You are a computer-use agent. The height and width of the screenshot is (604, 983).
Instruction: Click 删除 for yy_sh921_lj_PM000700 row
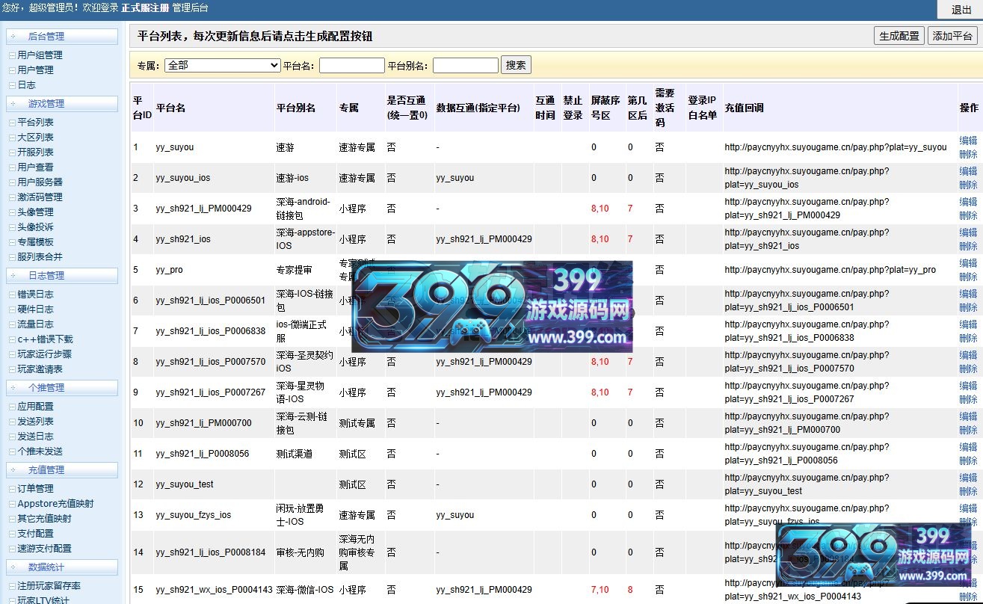(x=968, y=430)
